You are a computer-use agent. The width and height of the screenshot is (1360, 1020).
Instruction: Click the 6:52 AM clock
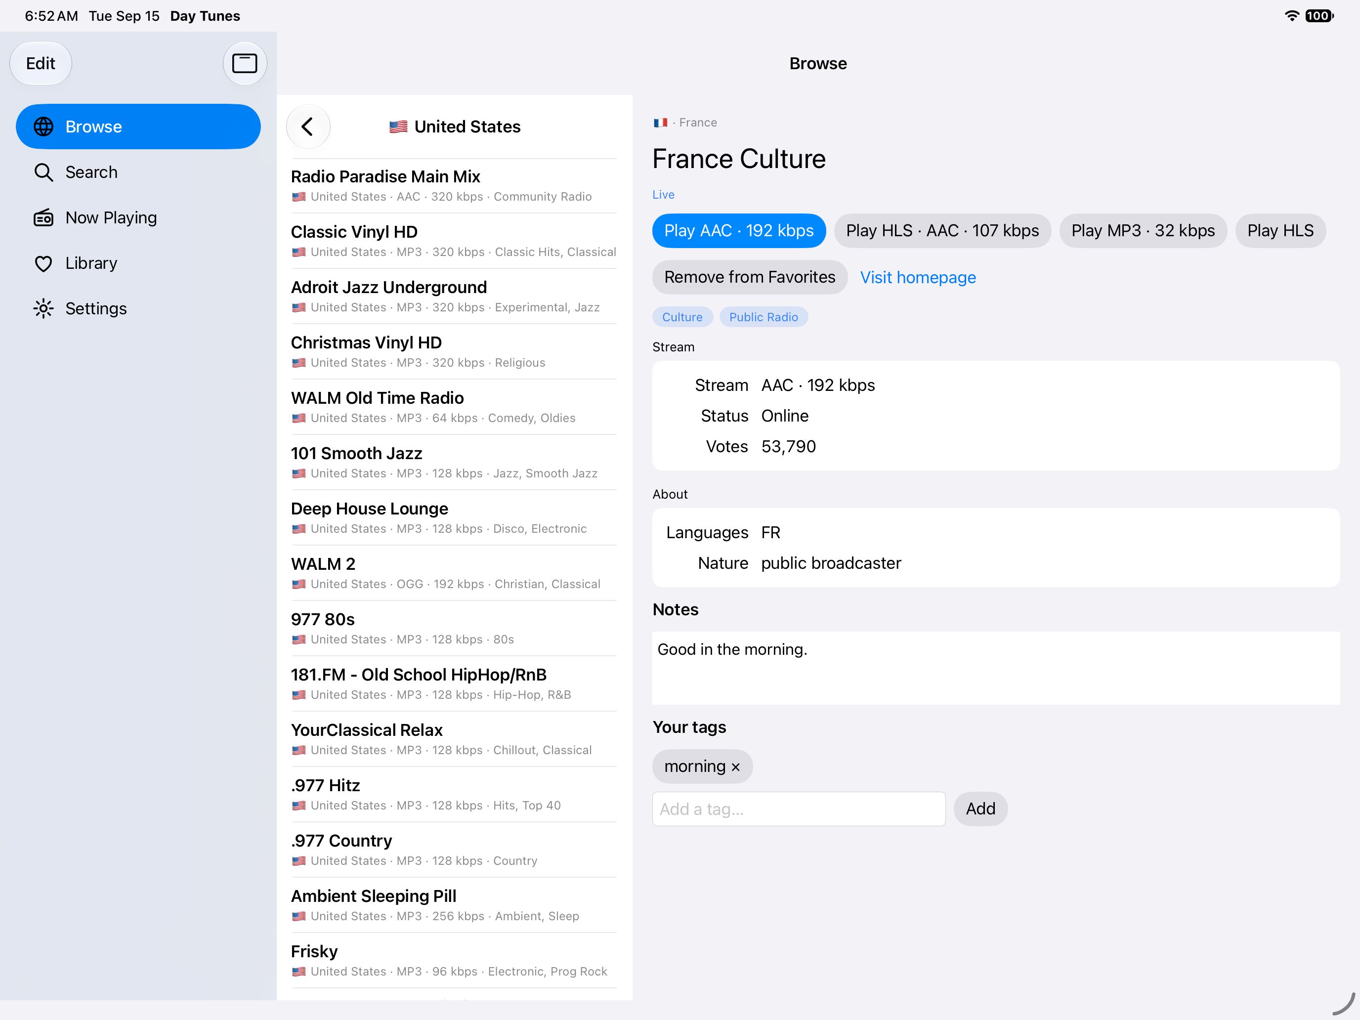(51, 16)
